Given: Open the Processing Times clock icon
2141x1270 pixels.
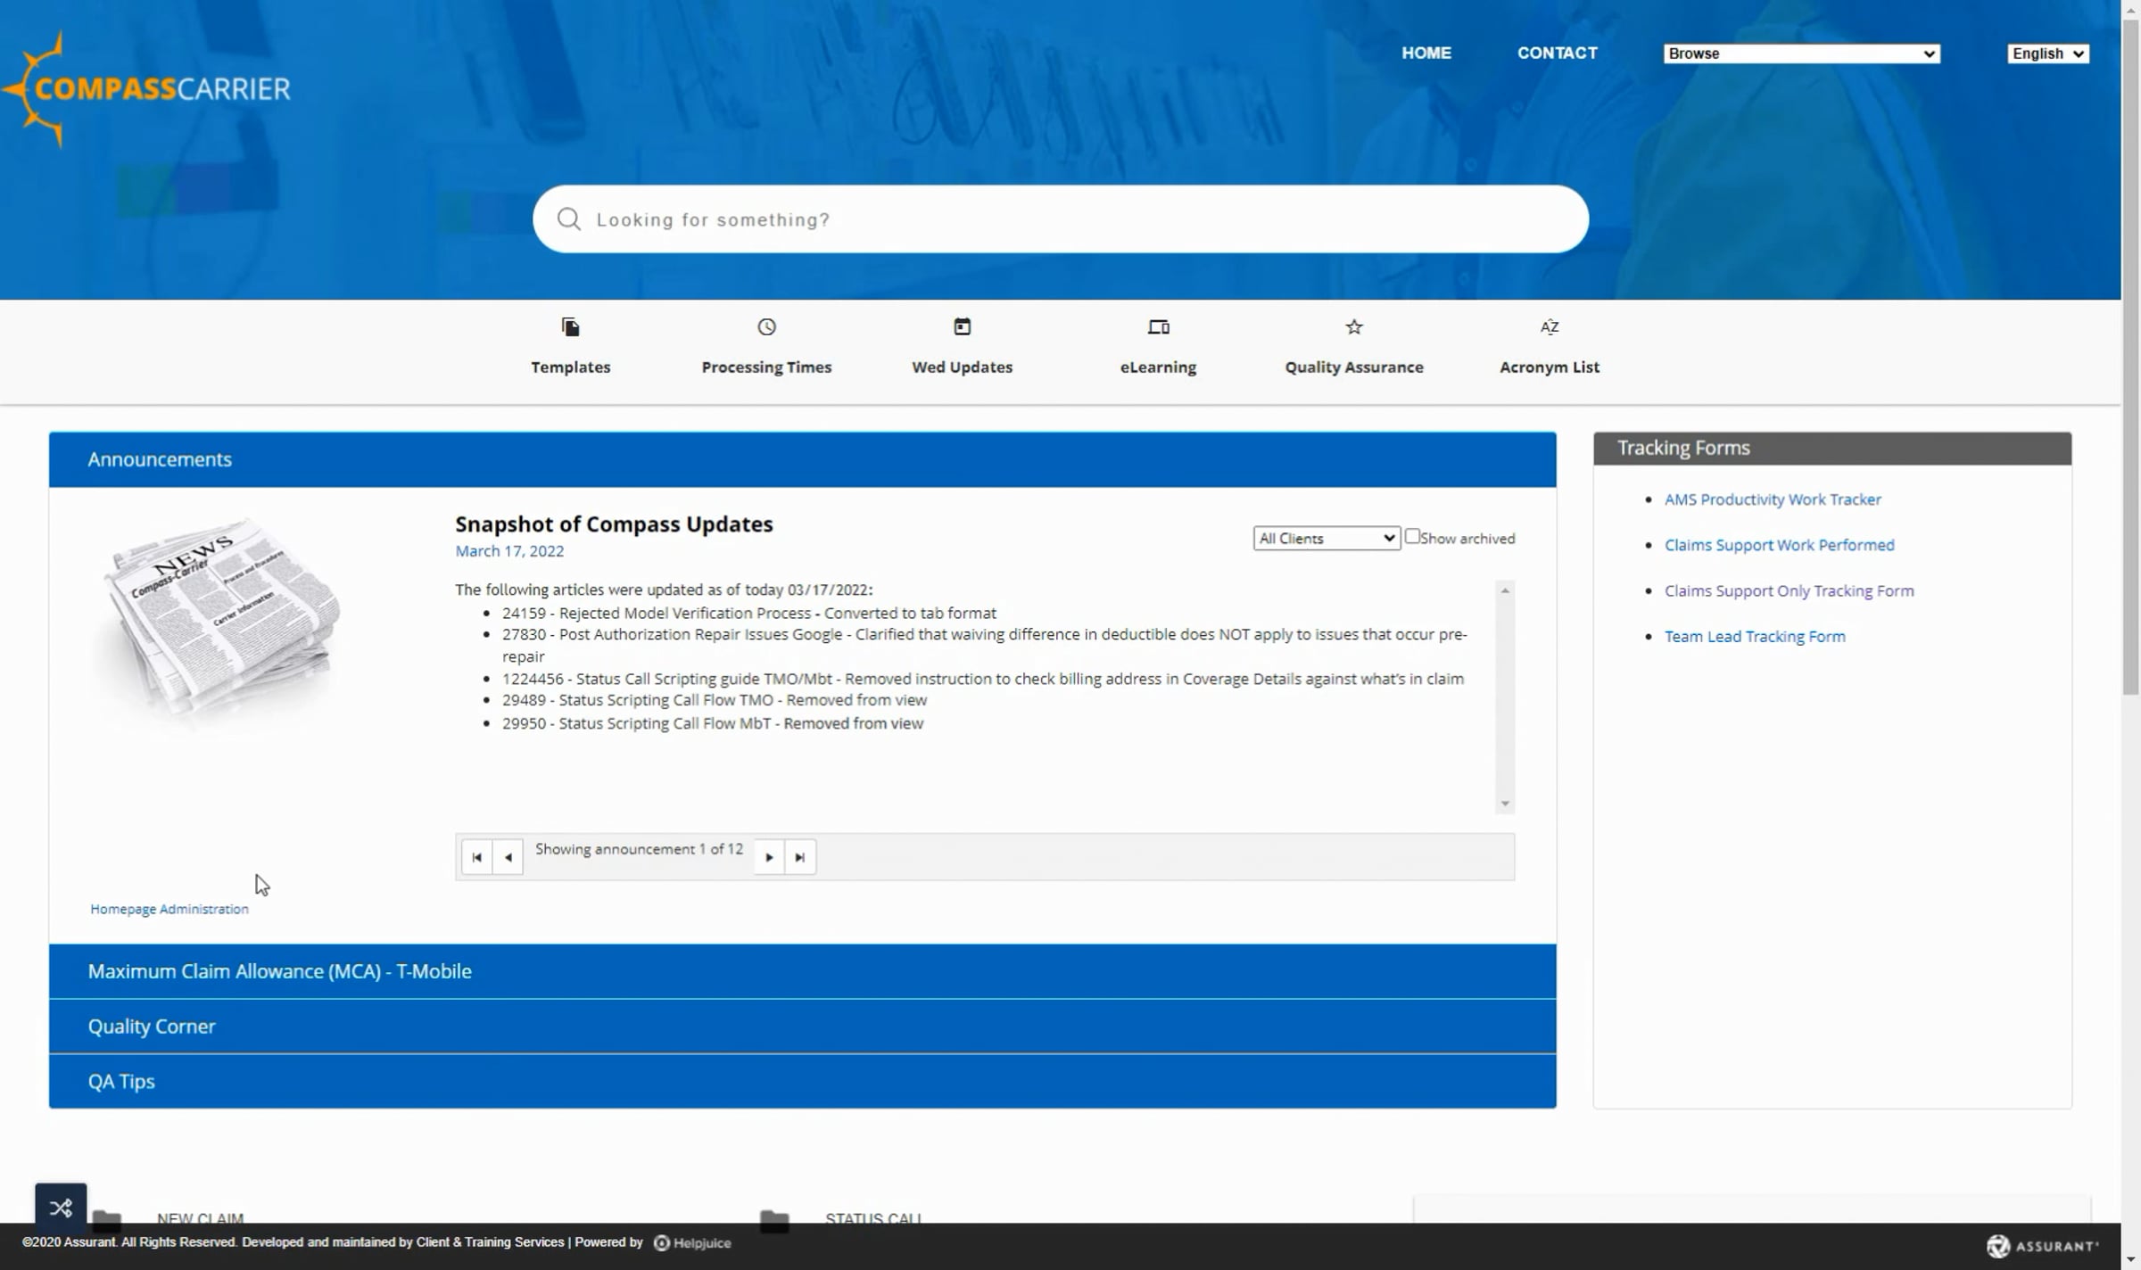Looking at the screenshot, I should coord(766,327).
